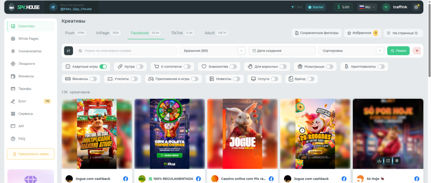Focus the keyword search input field
Image resolution: width=431 pixels, height=183 pixels.
pos(126,51)
